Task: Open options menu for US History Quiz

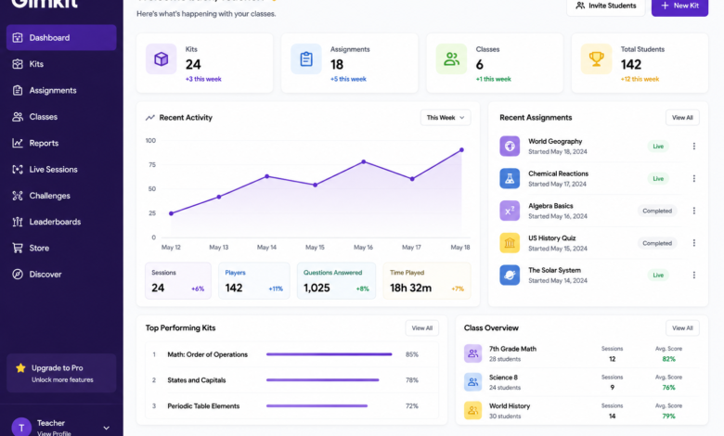Action: pyautogui.click(x=694, y=243)
